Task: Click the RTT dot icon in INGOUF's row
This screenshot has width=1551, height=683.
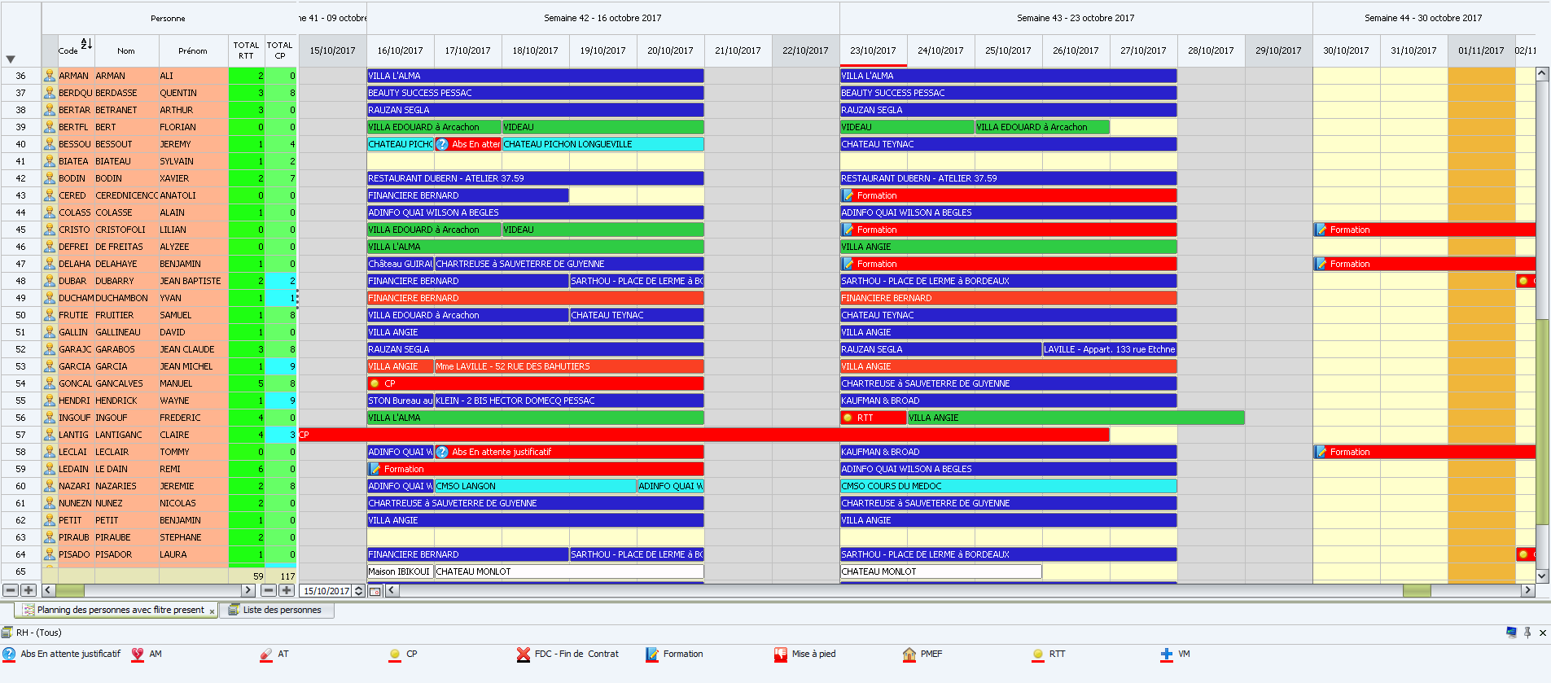Action: [848, 418]
